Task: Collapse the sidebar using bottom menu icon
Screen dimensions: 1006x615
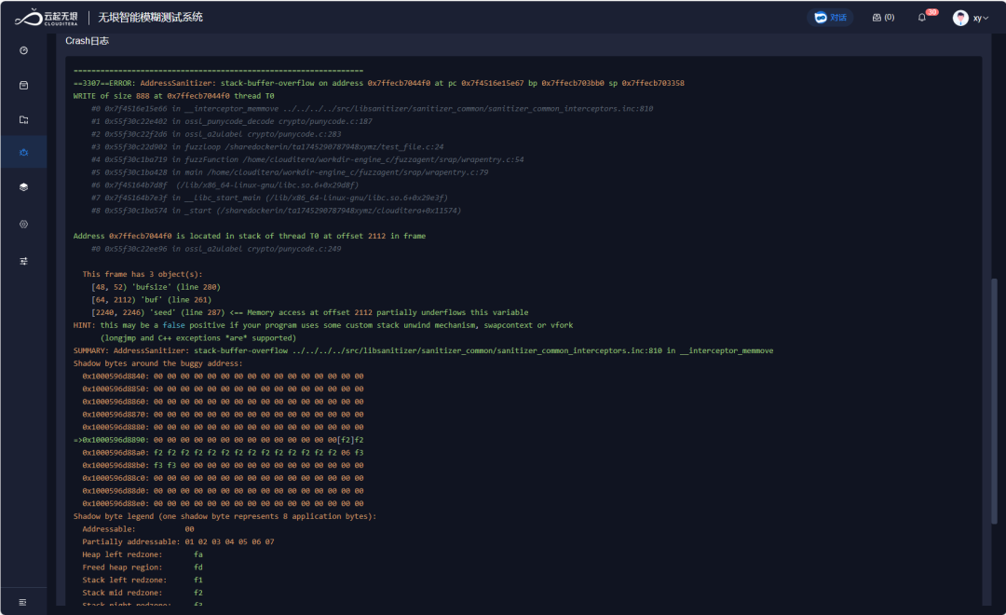Action: tap(23, 602)
